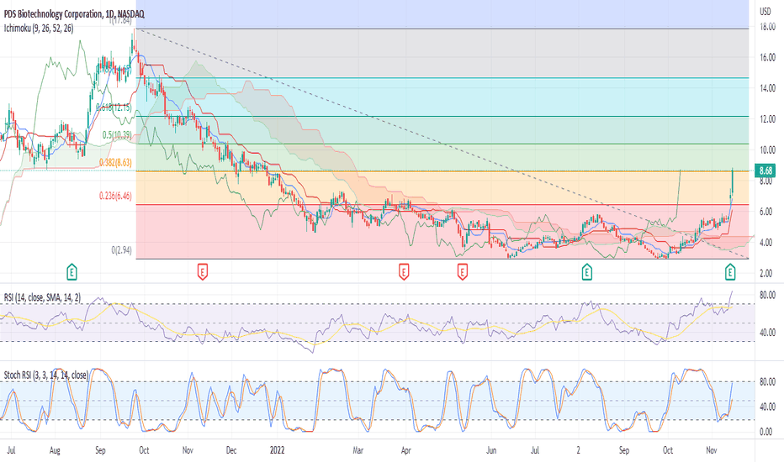Click the Dec label on the time axis
784x462 pixels.
[231, 450]
